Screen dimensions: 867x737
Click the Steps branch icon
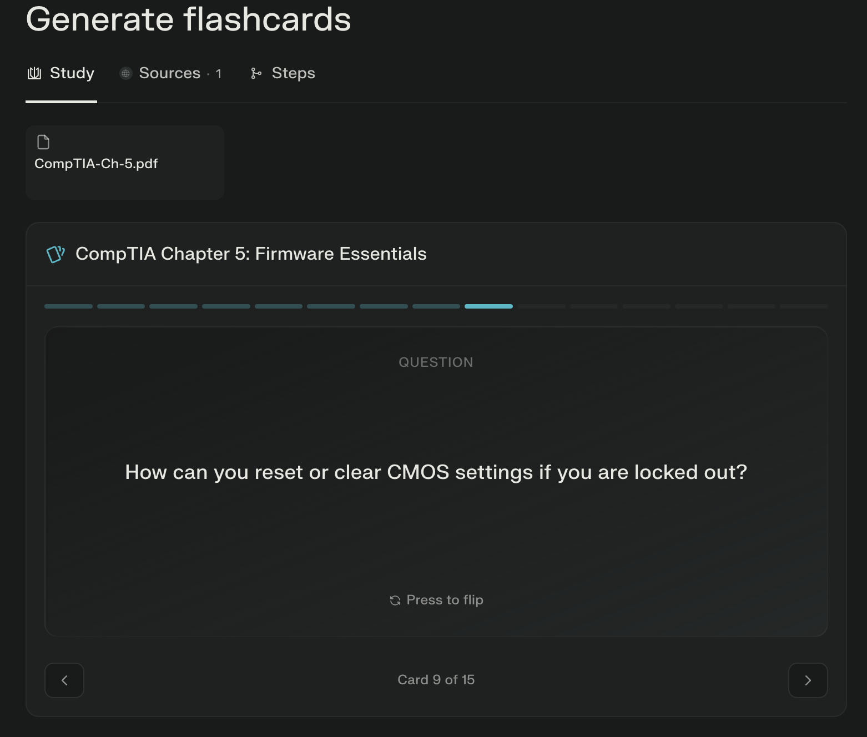256,73
